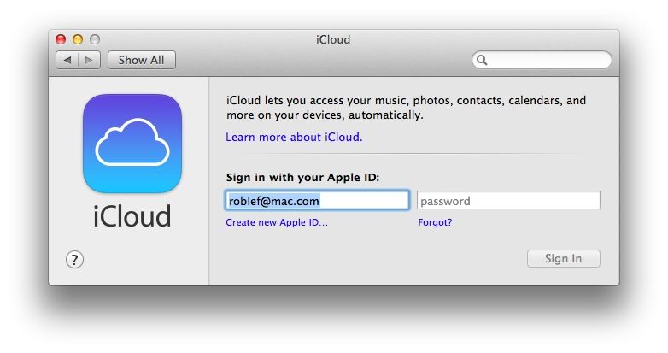Click the iCloud window title bar
Viewport: 668px width, 353px height.
click(333, 39)
